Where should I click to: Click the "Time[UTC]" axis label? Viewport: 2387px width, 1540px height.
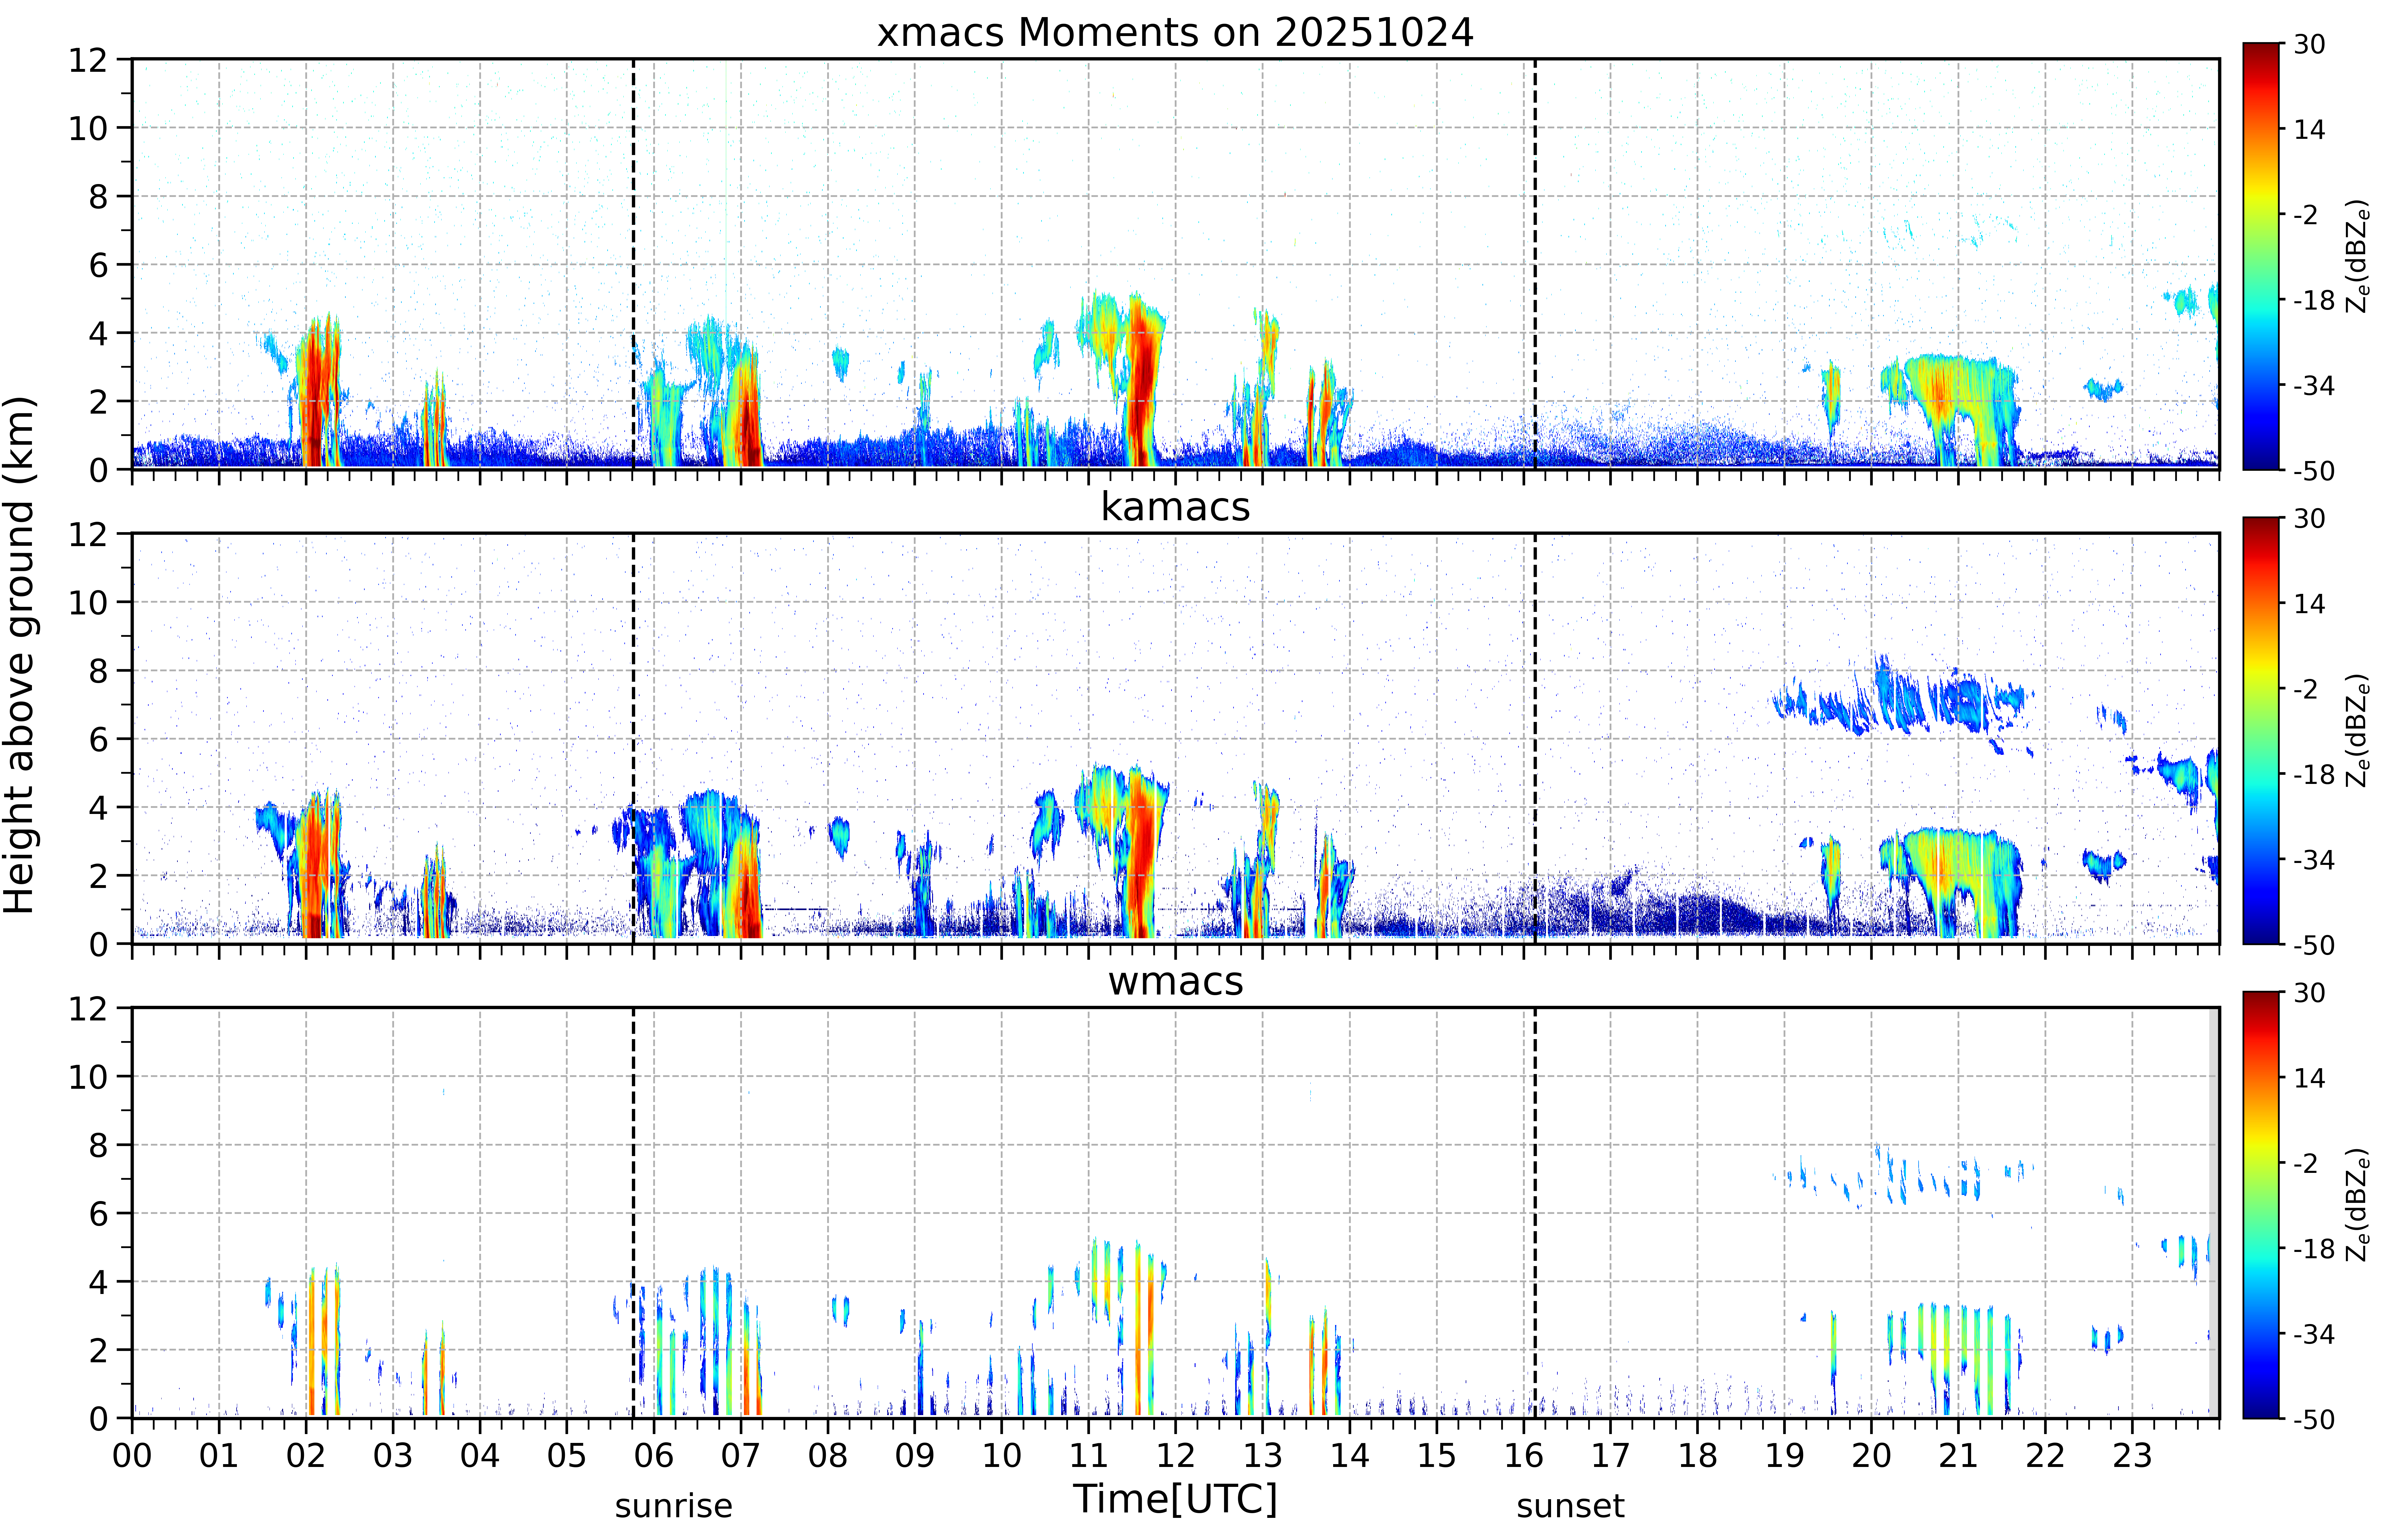click(x=1175, y=1499)
